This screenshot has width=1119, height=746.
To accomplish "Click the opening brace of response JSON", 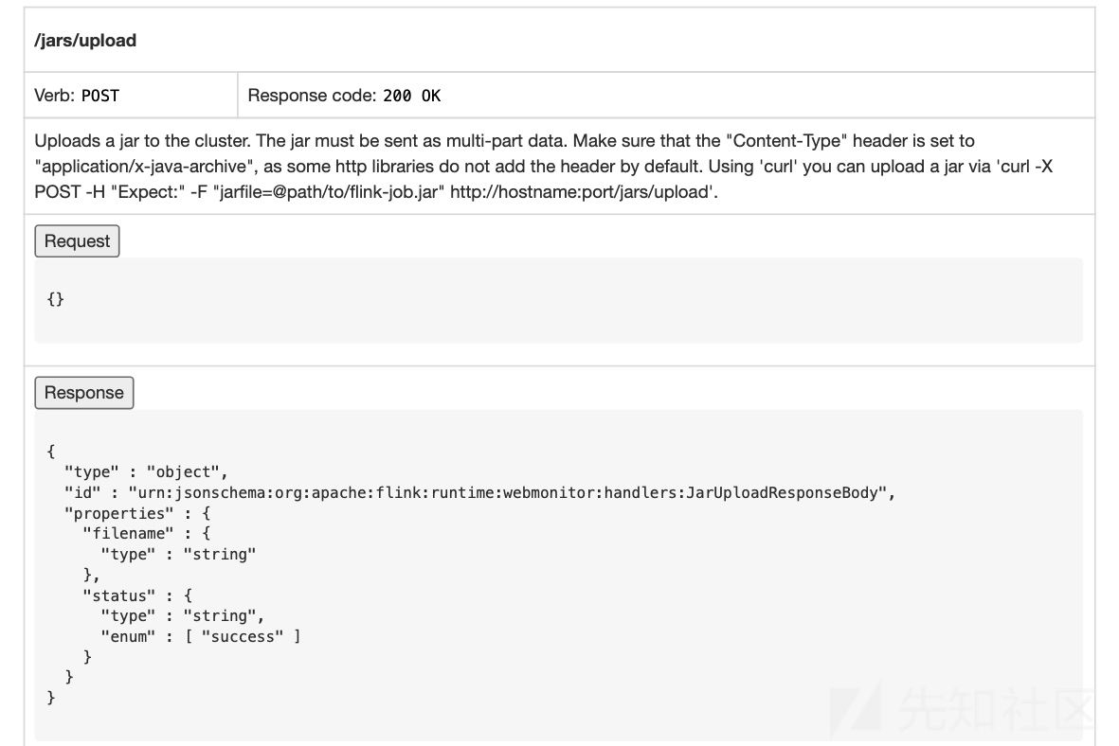I will 50,452.
